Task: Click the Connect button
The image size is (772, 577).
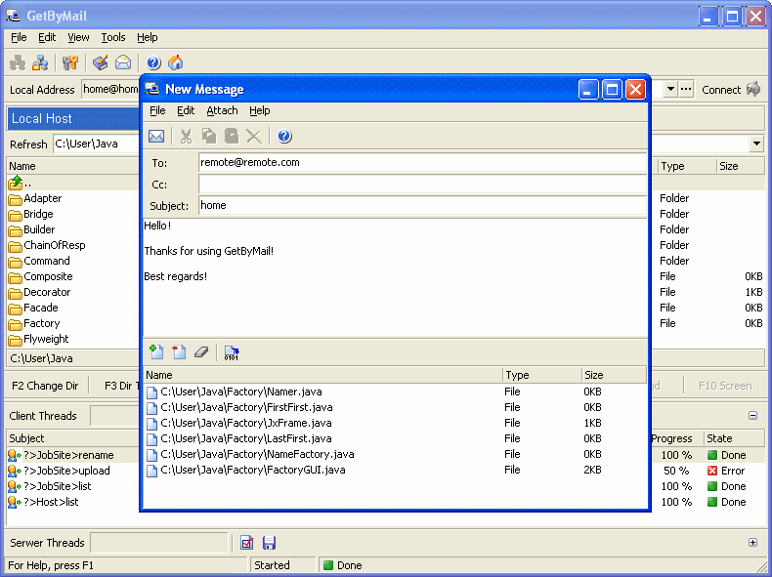Action: (731, 90)
